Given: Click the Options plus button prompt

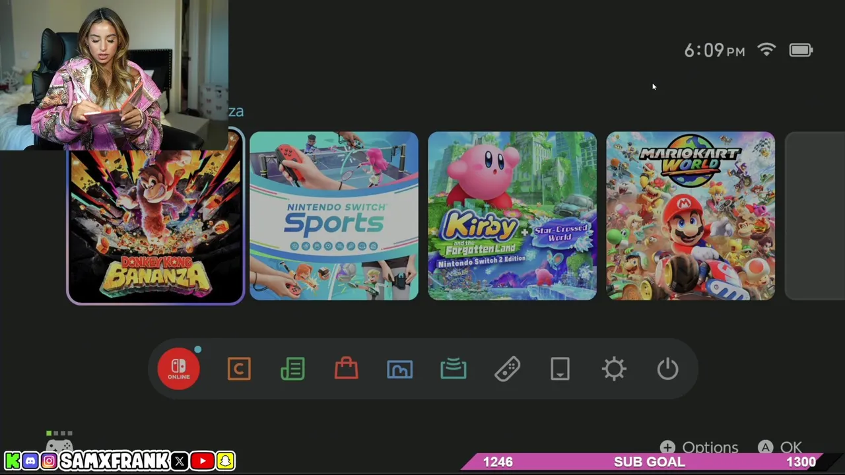Looking at the screenshot, I should pyautogui.click(x=698, y=447).
